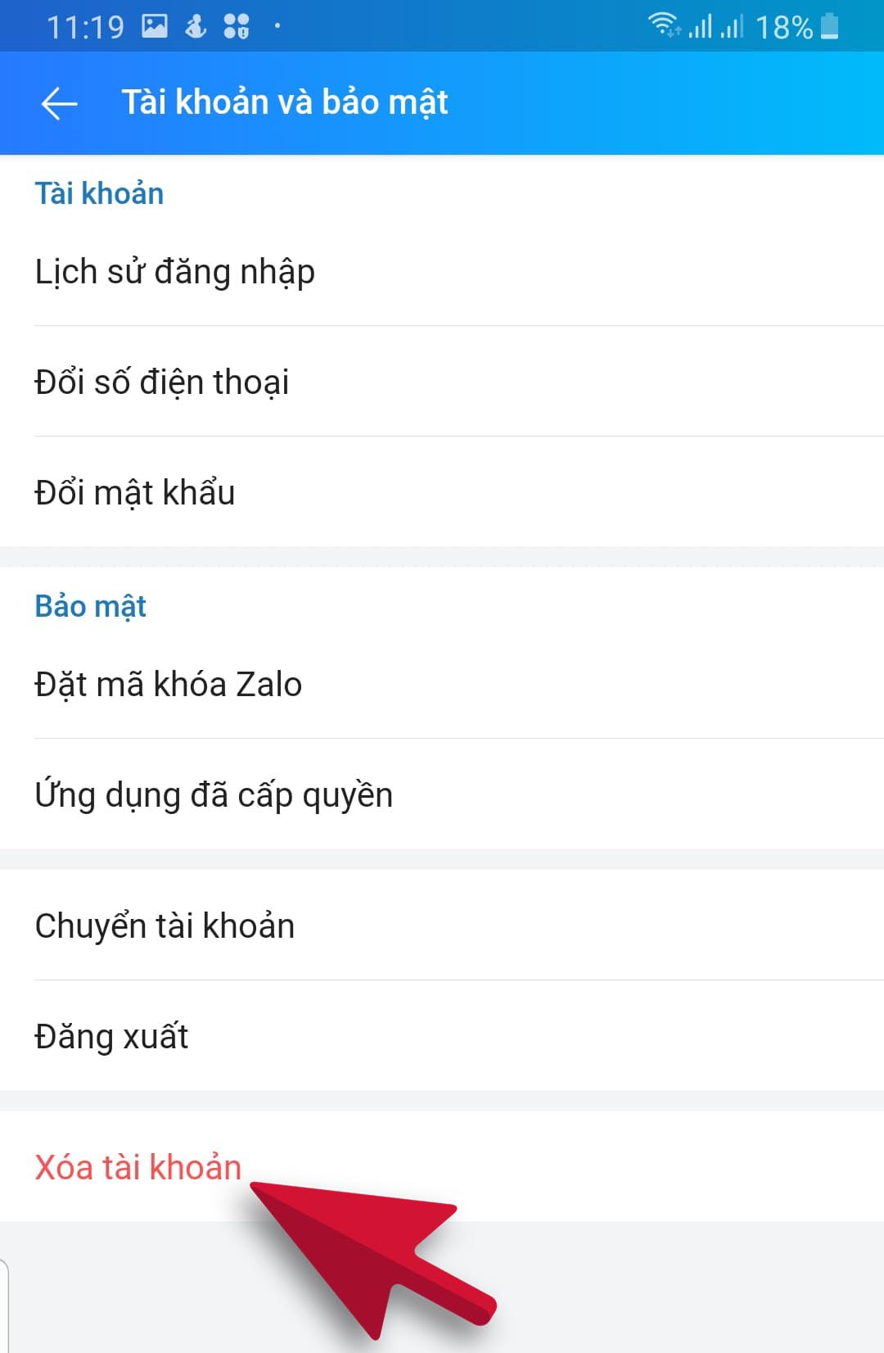The width and height of the screenshot is (884, 1353).
Task: Select Đổi số điện thoại option
Action: [x=162, y=382]
